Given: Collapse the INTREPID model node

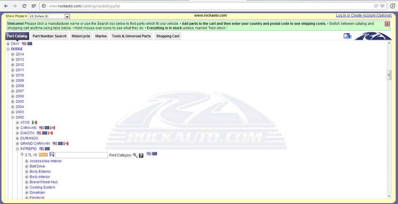Looking at the screenshot, I should point(17,149).
